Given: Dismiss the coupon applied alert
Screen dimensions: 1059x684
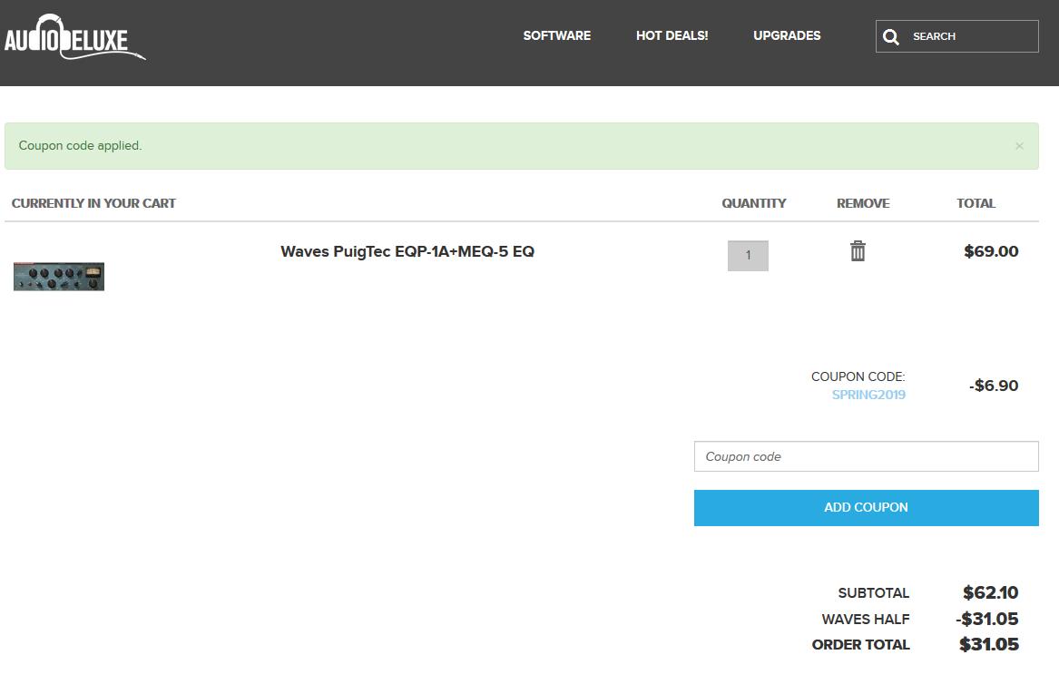Looking at the screenshot, I should coord(1019,146).
